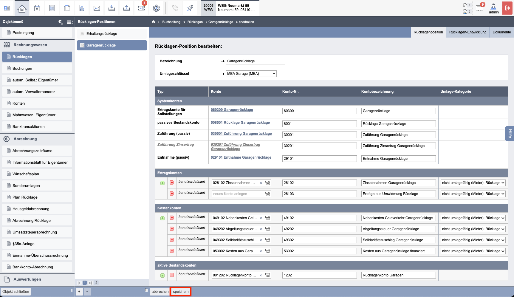Clear the 049202 Abgeltungssteuer account selection

click(x=261, y=229)
